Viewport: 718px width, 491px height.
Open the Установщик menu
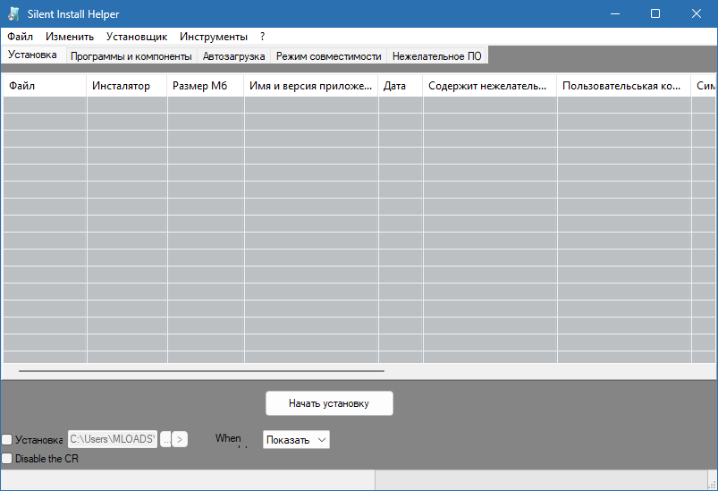(x=136, y=37)
